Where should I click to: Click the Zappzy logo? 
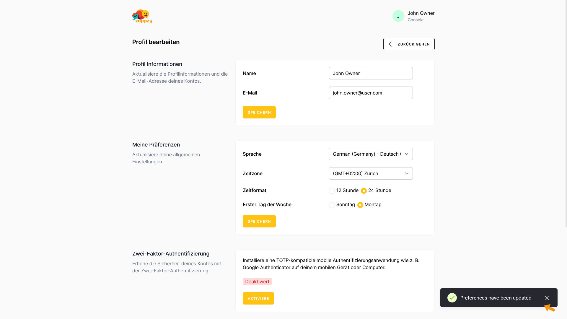(142, 16)
